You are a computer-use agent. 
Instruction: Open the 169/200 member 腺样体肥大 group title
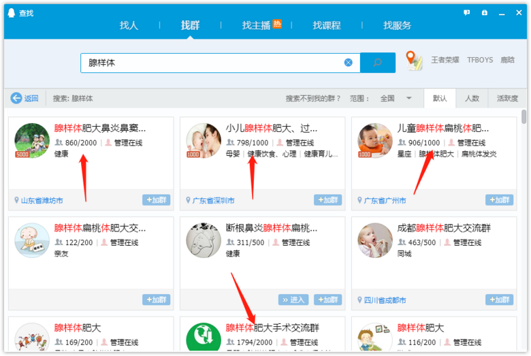[78, 327]
